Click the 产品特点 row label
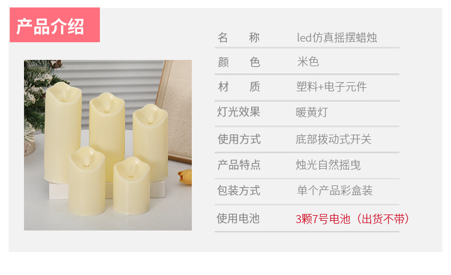The height and width of the screenshot is (275, 451). point(239,165)
